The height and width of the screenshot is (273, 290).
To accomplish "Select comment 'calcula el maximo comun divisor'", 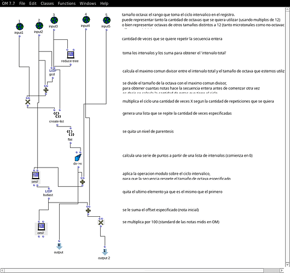I will tap(203, 71).
